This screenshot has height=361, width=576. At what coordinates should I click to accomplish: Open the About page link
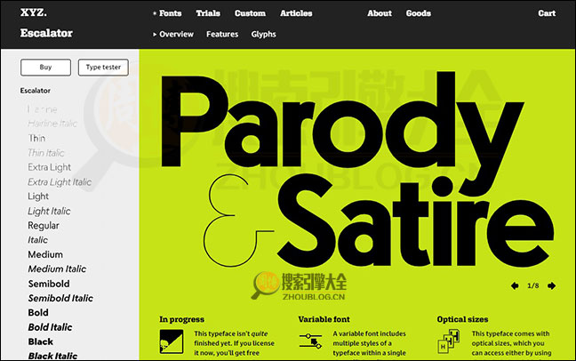(380, 13)
